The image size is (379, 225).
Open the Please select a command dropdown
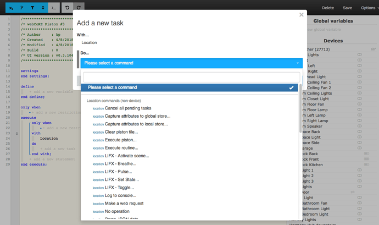pos(192,63)
